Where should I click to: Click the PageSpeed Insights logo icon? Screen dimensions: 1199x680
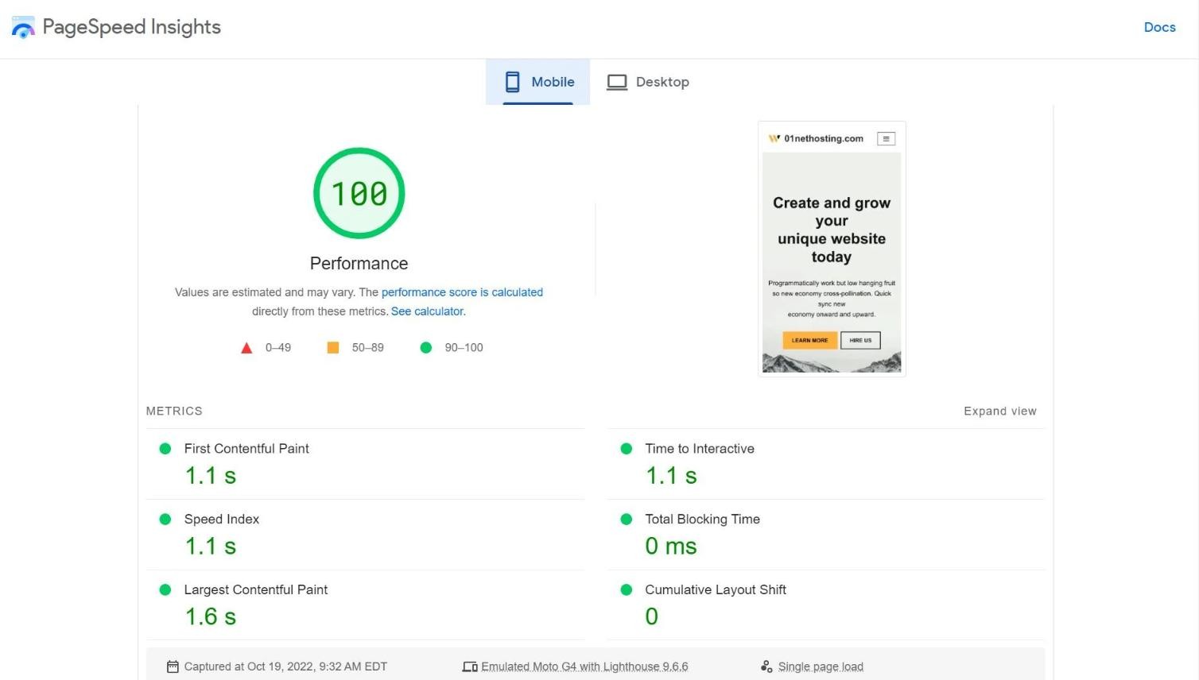pyautogui.click(x=23, y=26)
